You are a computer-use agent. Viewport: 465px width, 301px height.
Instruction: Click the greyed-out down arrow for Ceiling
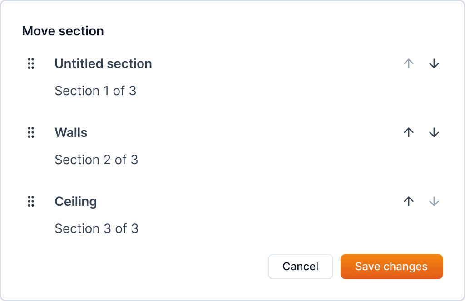pos(434,202)
